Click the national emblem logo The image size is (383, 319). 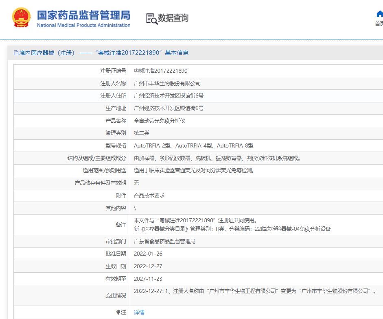[x=22, y=18]
